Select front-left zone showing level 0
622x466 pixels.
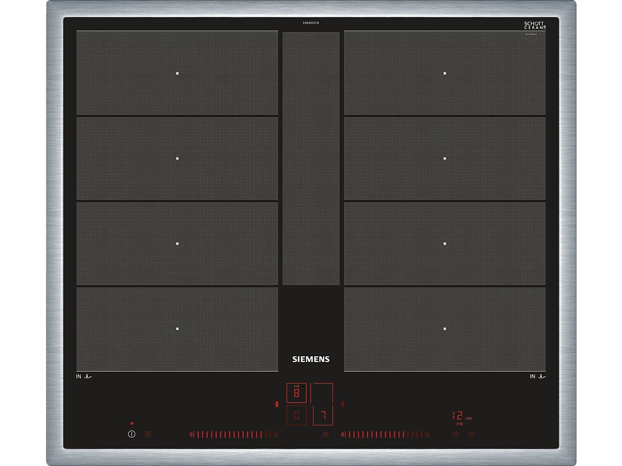(296, 415)
